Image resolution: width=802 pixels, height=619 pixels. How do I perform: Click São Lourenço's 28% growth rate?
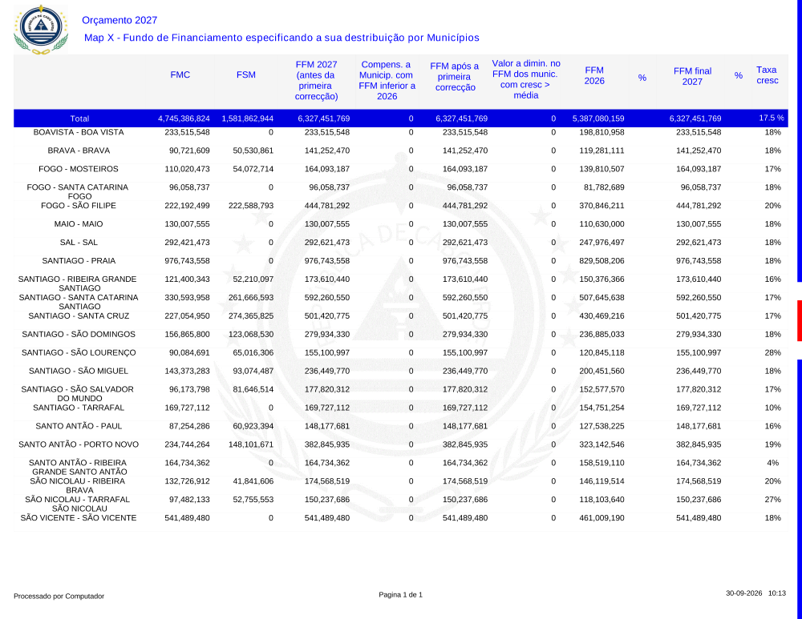click(x=773, y=353)
